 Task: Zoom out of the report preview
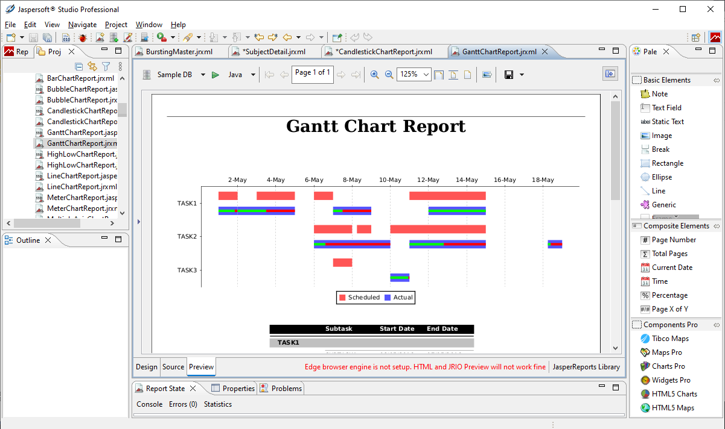coord(389,75)
